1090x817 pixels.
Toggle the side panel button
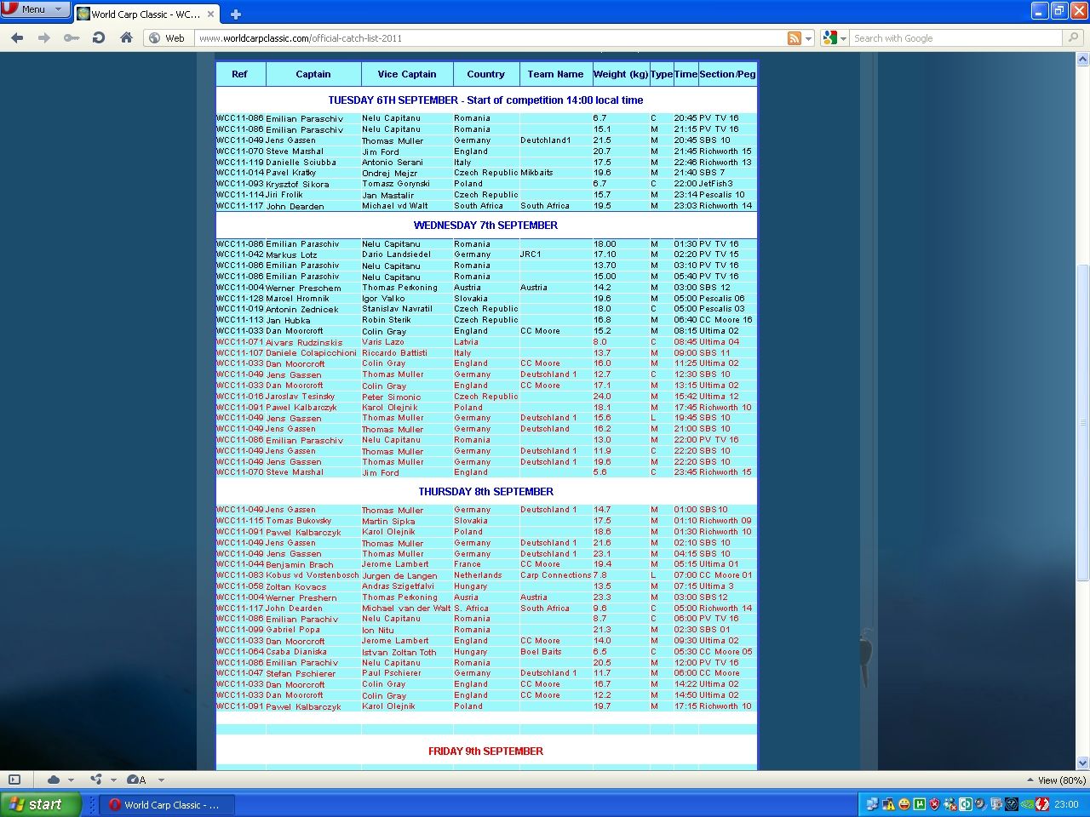coord(14,780)
